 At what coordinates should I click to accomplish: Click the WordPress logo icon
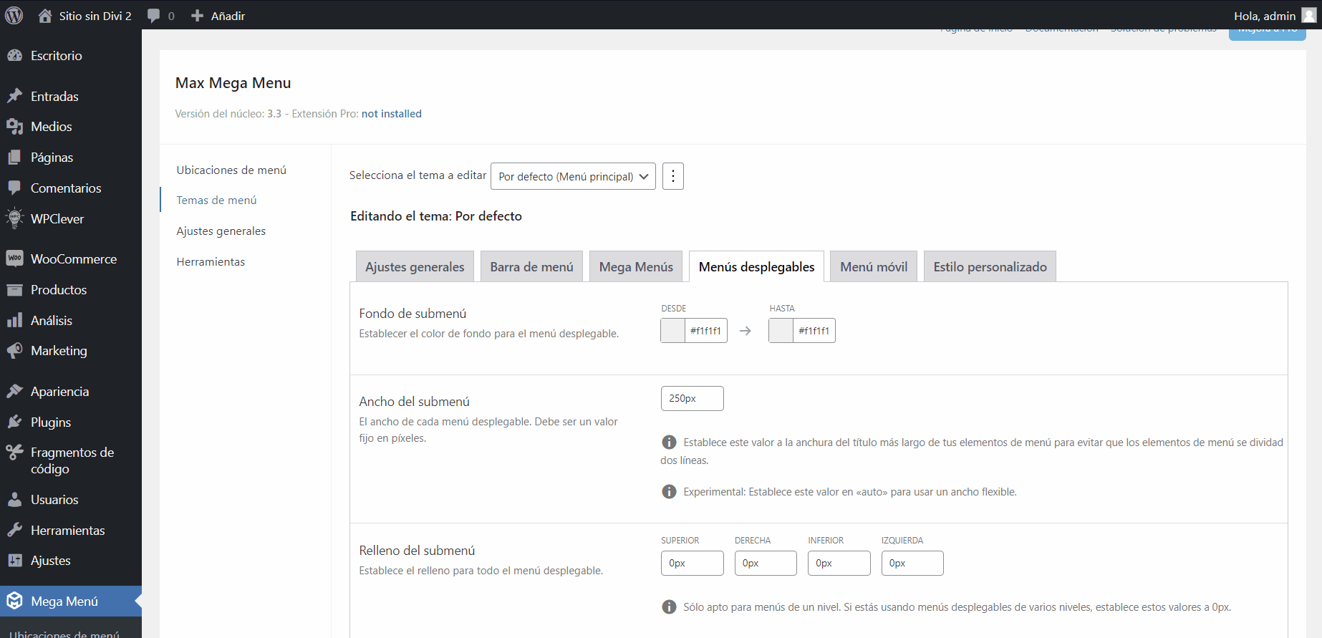coord(14,15)
